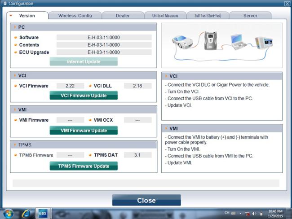This screenshot has width=292, height=219.
Task: Select the Units of Measure tab
Action: point(165,16)
